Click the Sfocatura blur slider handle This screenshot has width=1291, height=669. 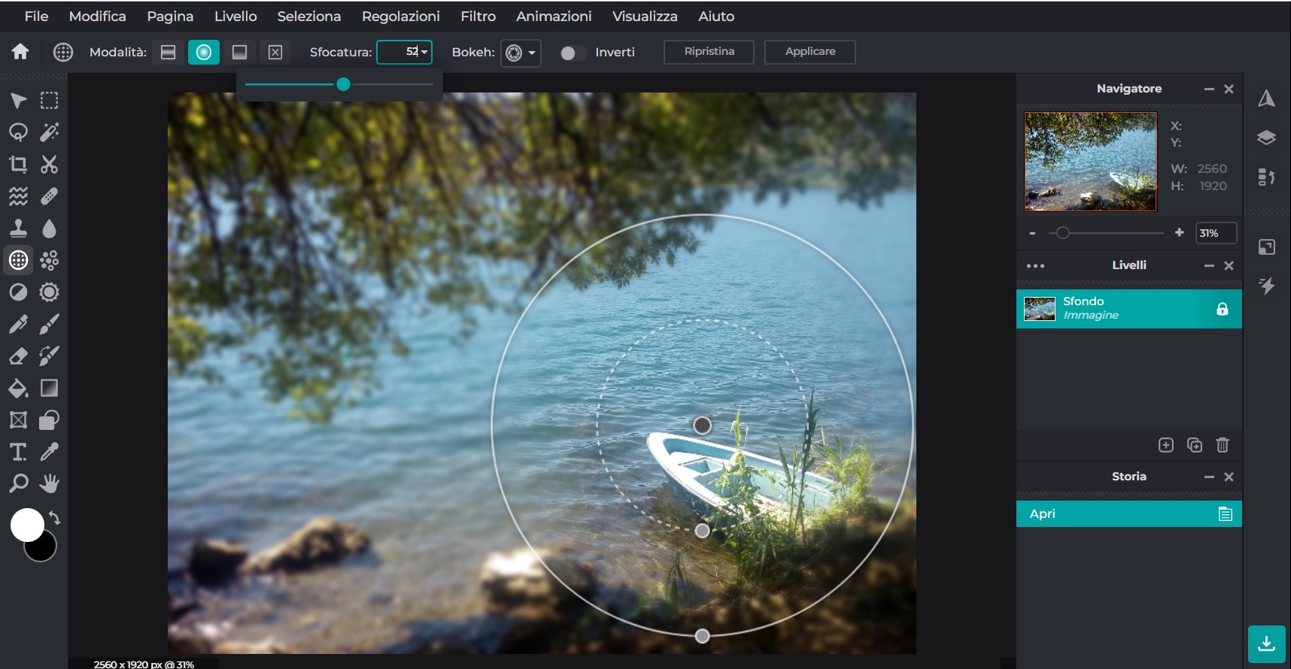click(343, 84)
